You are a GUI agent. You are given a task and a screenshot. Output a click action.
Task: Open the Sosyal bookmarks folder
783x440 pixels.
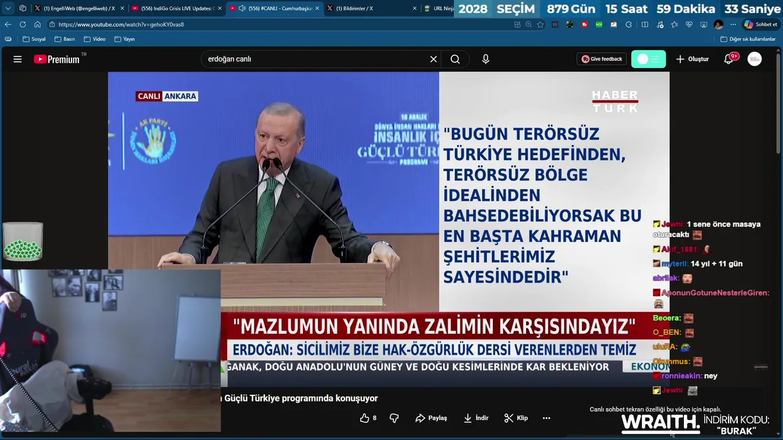coord(34,39)
